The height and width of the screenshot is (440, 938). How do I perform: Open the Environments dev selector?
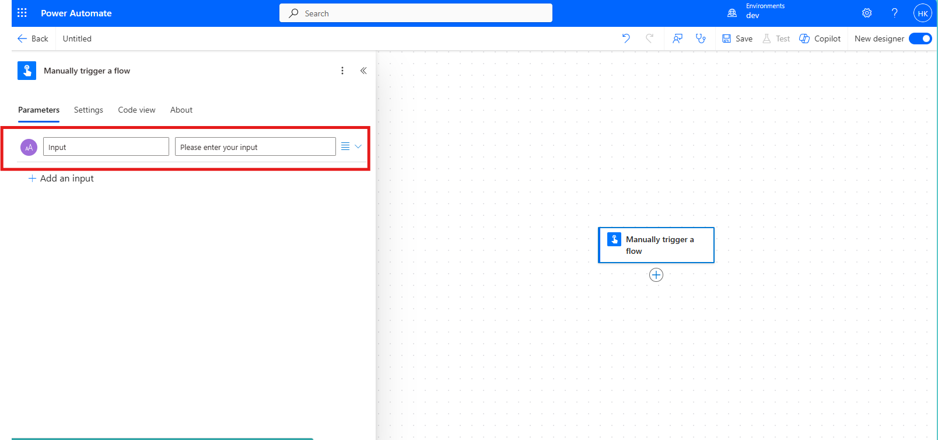click(758, 12)
